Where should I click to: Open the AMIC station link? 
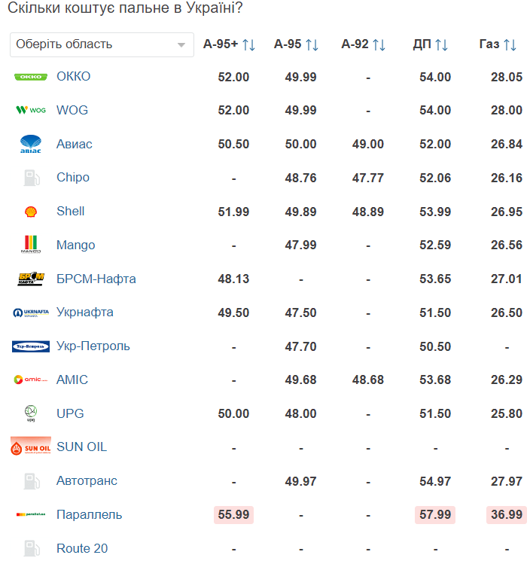72,380
